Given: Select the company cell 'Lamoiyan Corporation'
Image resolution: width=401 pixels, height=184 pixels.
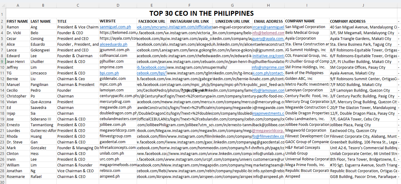Looking at the screenshot, I should 307,90.
